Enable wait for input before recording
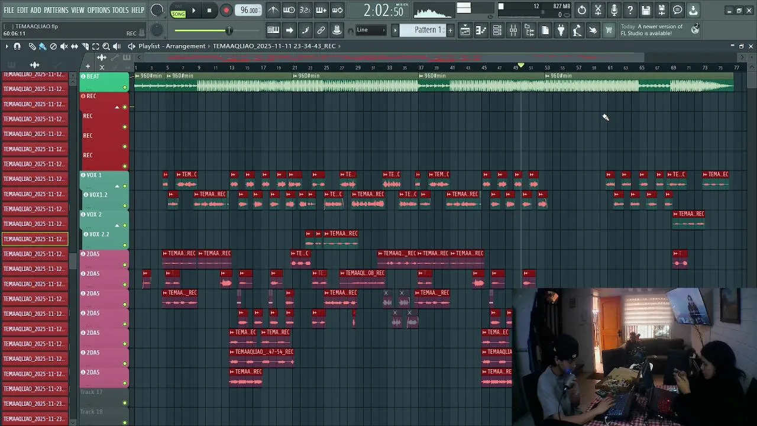The image size is (757, 426). click(x=289, y=10)
